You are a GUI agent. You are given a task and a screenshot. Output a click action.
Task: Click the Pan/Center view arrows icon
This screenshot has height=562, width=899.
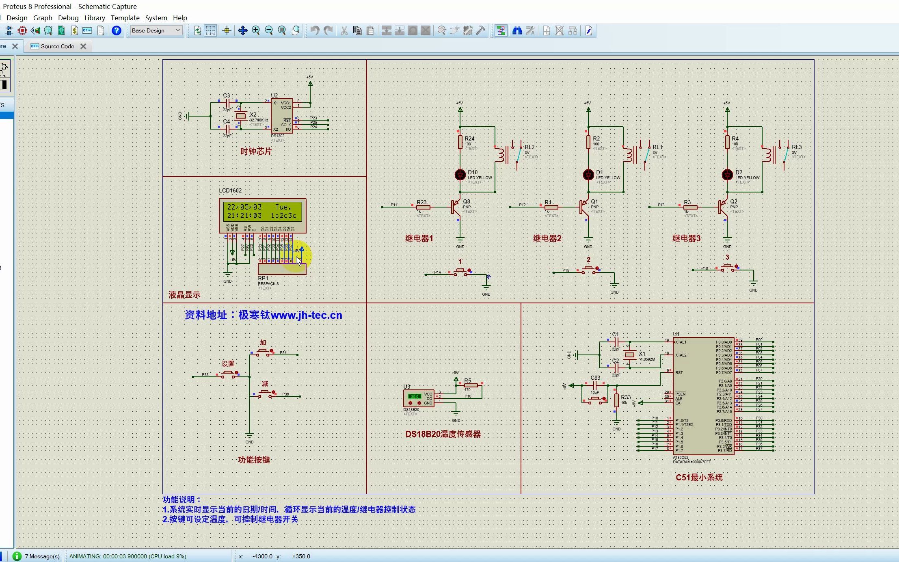click(x=242, y=30)
